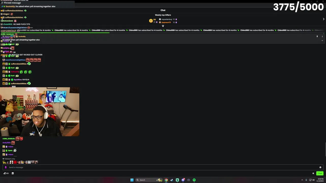This screenshot has height=183, width=326.
Task: Click gifter jaqwaun13
Action: click(166, 22)
